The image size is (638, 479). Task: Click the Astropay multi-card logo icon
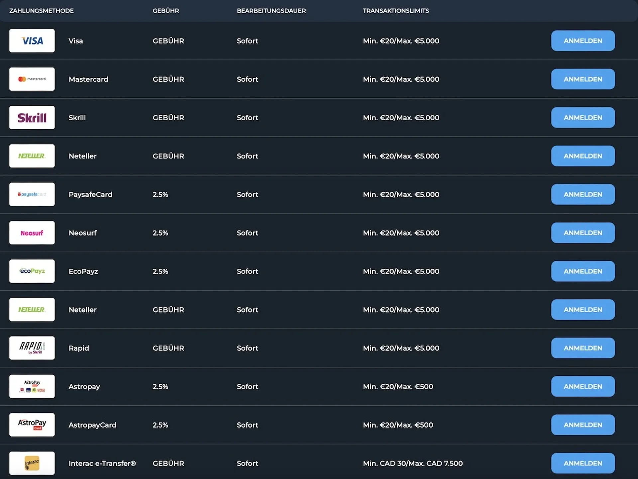(x=32, y=386)
